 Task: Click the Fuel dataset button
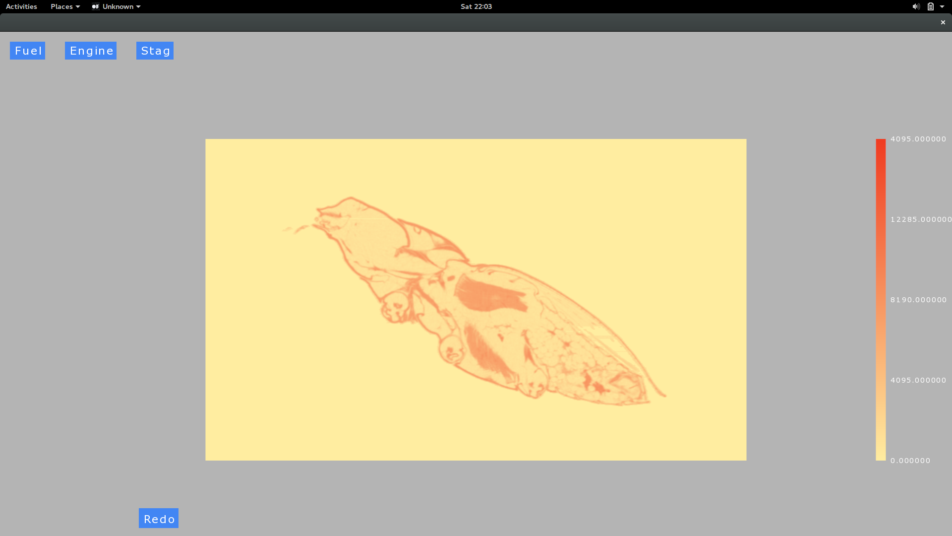27,51
